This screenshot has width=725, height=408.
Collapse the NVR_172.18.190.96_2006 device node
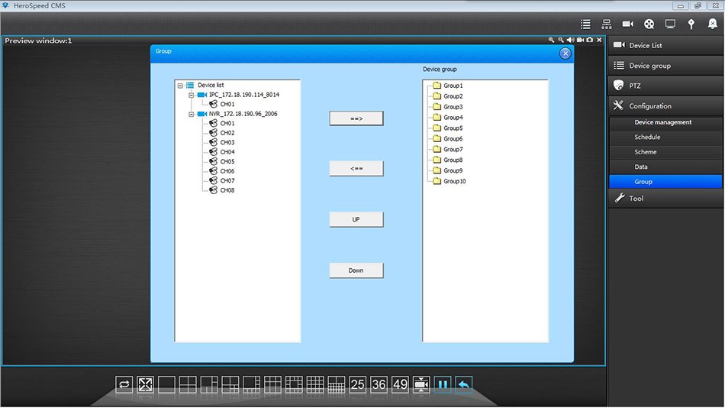192,114
